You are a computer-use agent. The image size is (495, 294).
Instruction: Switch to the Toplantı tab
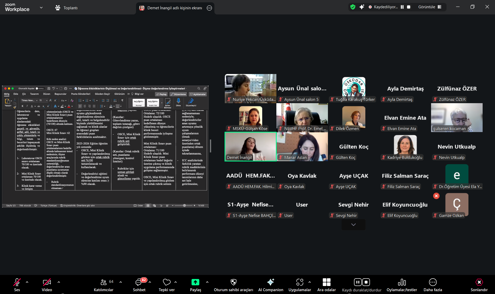click(x=66, y=8)
